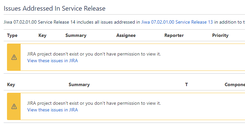Sort by Type column header
Image resolution: width=245 pixels, height=134 pixels.
click(x=12, y=35)
